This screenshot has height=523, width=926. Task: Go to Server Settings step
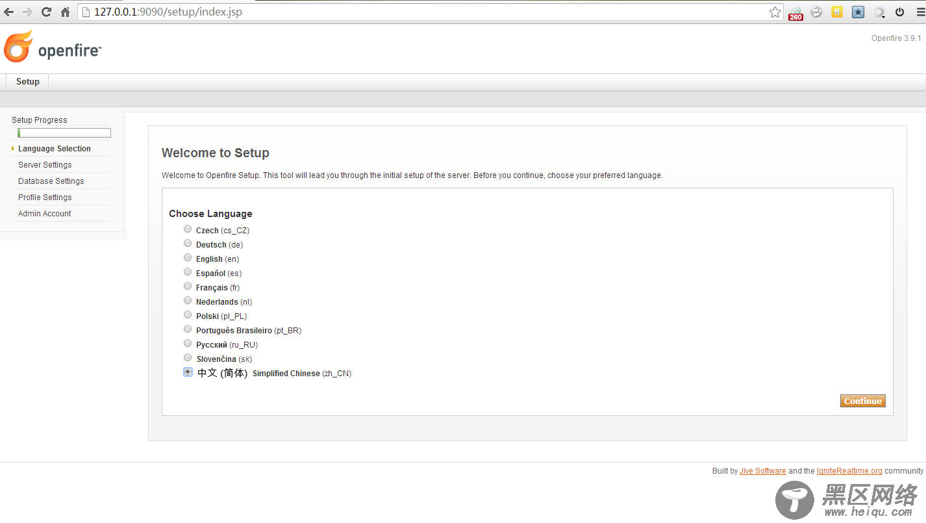[x=45, y=165]
